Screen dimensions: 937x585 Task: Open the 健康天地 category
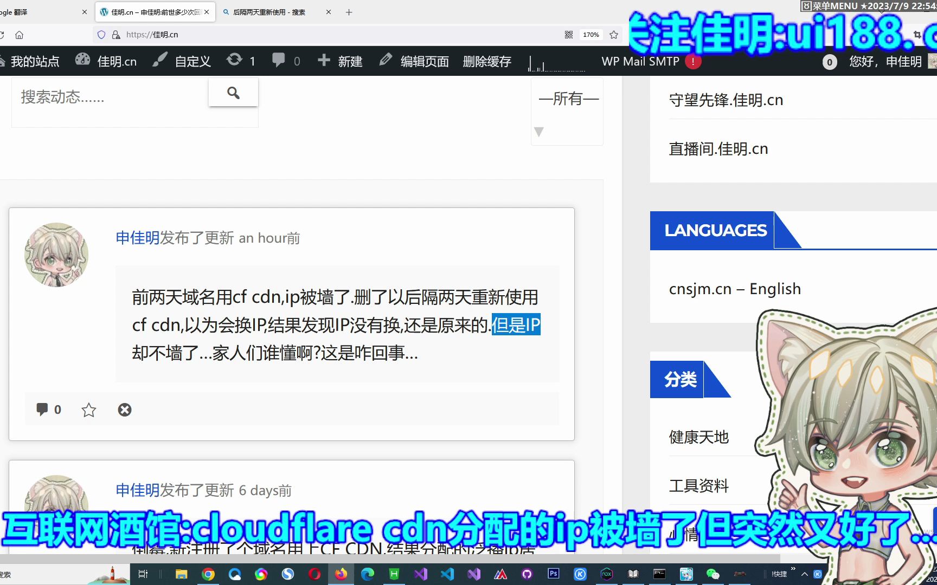699,437
